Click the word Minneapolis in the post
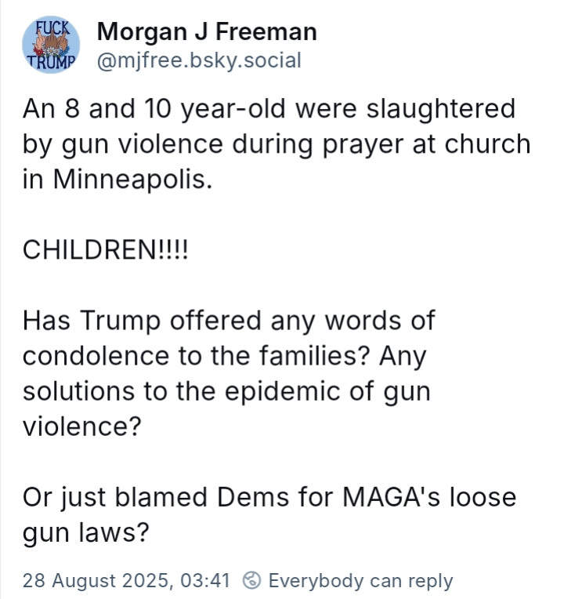 (132, 180)
